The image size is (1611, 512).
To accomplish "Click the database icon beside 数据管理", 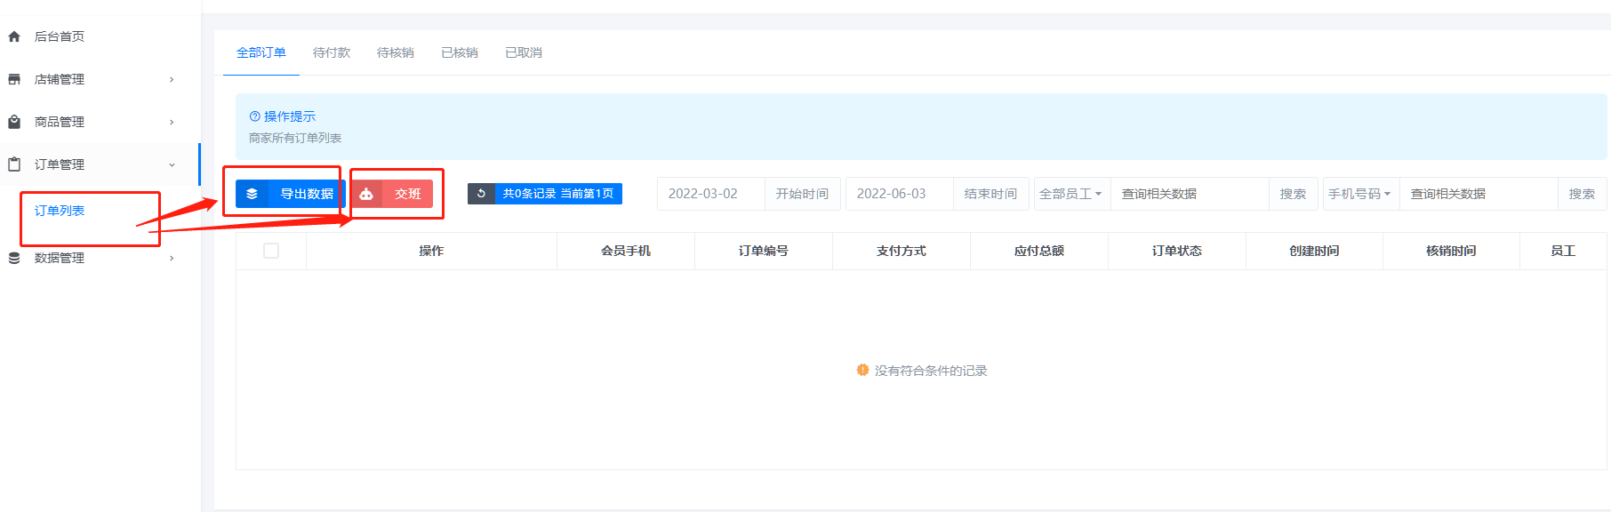I will coord(14,258).
